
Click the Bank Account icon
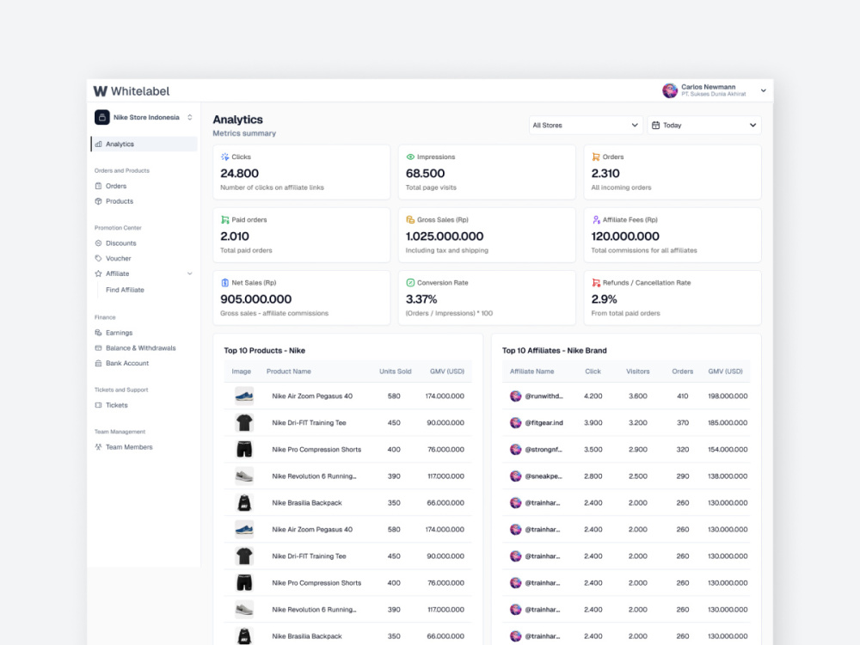(98, 364)
